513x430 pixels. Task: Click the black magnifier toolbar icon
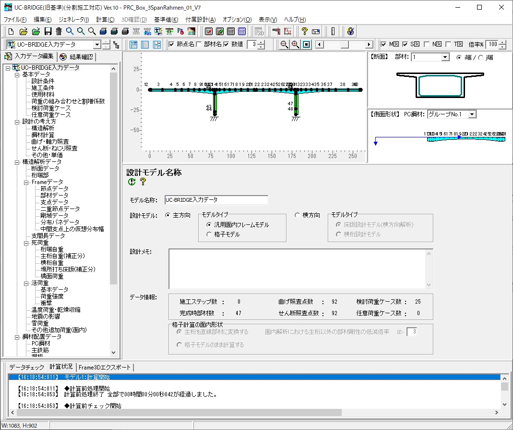92,31
